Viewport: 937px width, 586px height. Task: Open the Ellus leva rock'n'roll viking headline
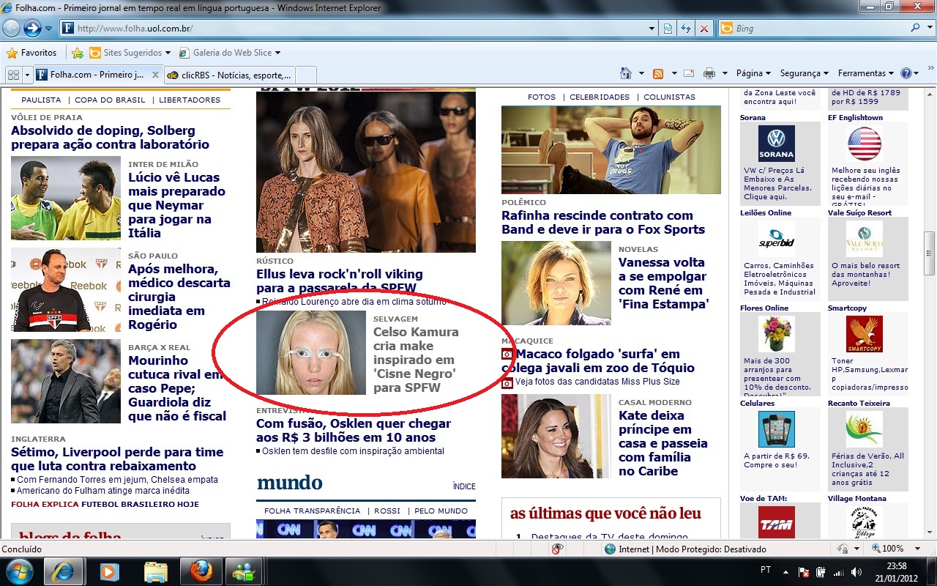(x=340, y=281)
